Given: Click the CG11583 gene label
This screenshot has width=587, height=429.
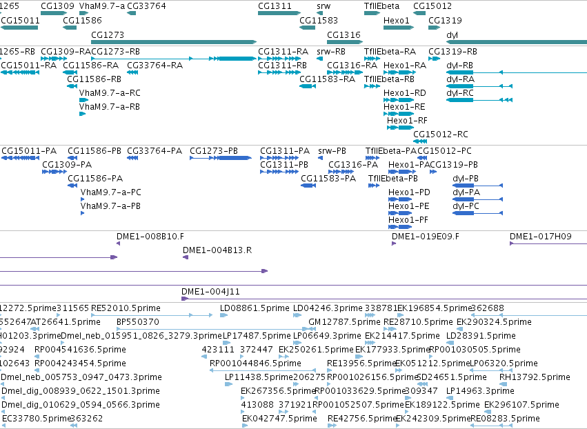Looking at the screenshot, I should click(319, 20).
